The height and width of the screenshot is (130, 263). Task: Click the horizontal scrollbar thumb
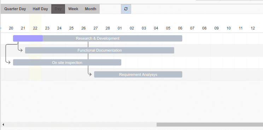click(x=210, y=124)
